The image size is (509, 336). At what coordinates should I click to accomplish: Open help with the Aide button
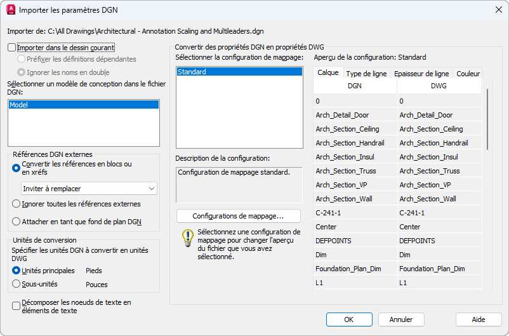click(x=479, y=319)
